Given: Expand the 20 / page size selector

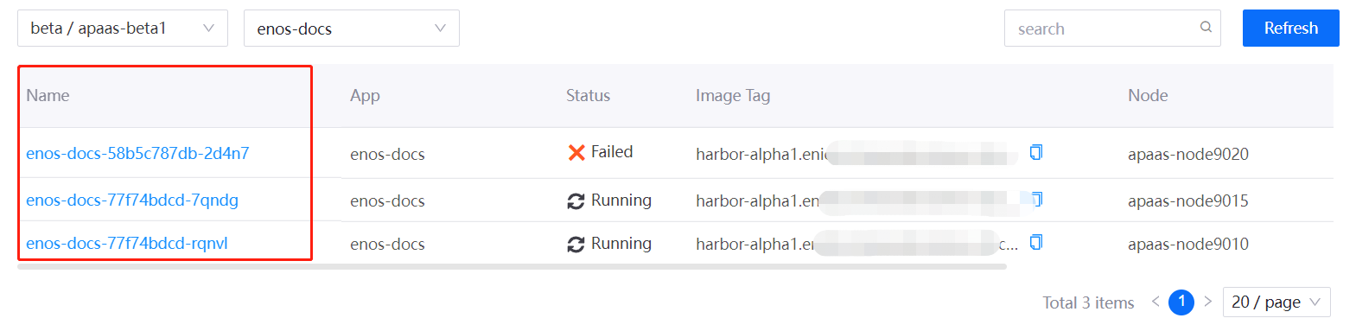Looking at the screenshot, I should tap(1276, 302).
